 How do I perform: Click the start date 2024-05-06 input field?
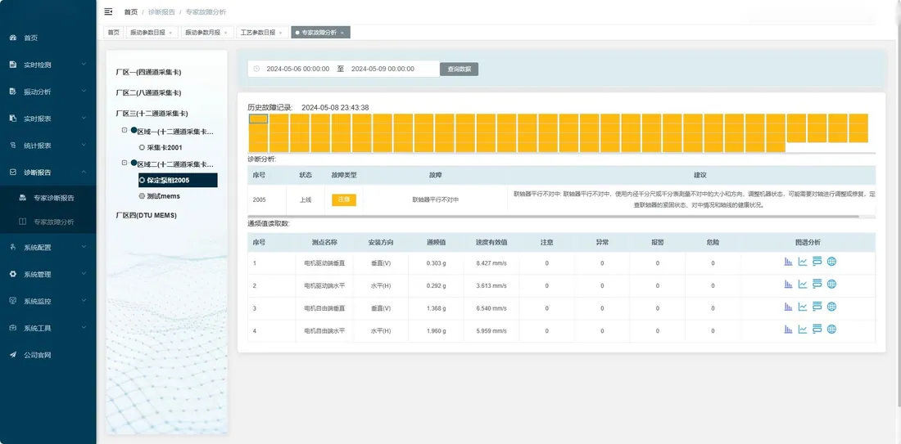click(x=297, y=69)
